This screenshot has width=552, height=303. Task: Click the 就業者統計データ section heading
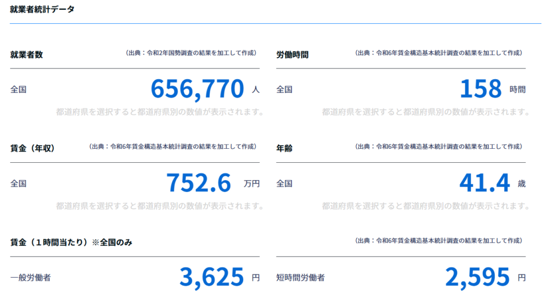42,9
